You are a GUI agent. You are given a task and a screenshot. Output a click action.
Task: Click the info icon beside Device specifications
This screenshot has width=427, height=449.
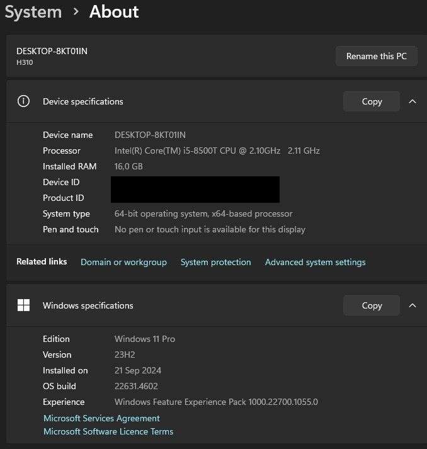pos(23,101)
